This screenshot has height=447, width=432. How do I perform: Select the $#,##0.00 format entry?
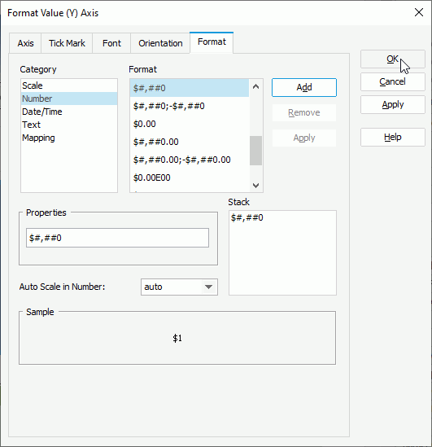[x=190, y=142]
